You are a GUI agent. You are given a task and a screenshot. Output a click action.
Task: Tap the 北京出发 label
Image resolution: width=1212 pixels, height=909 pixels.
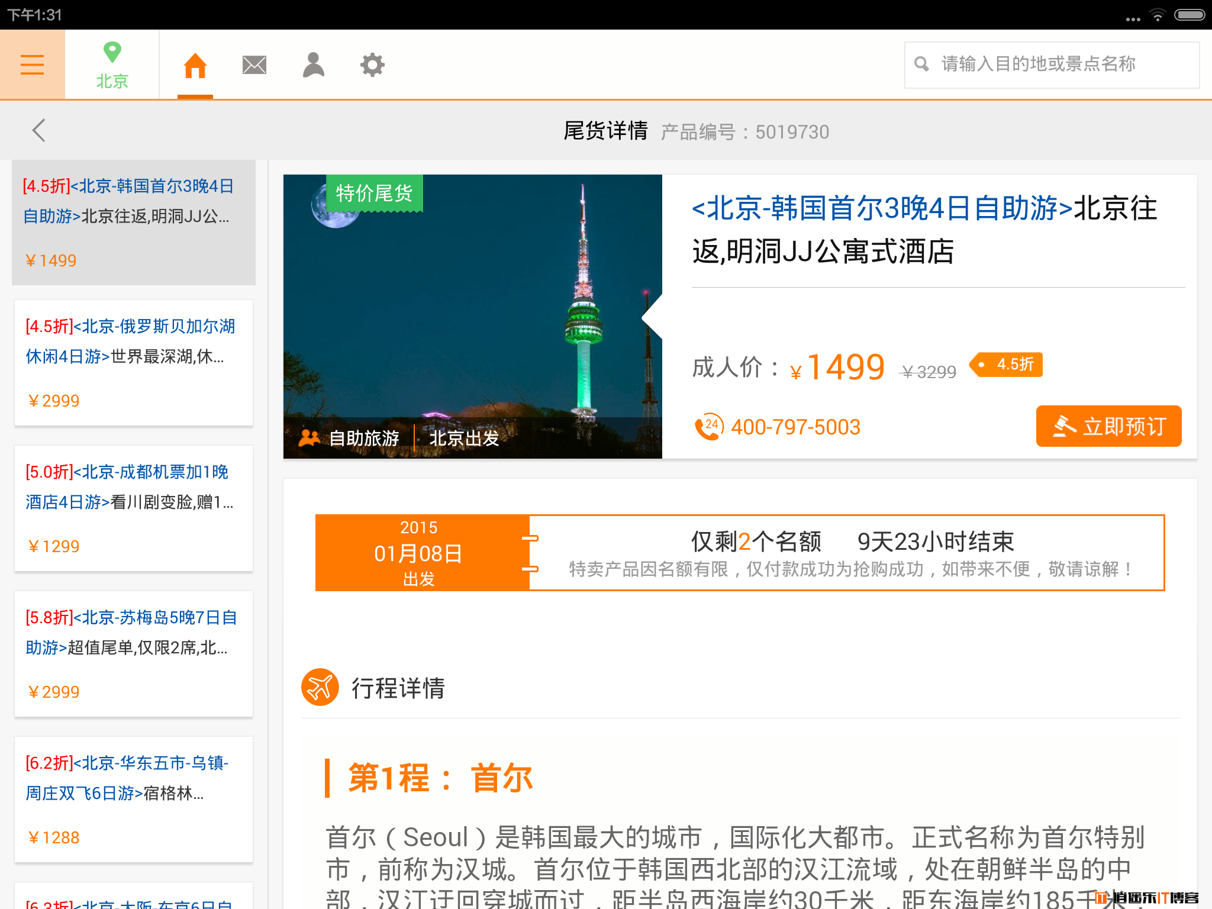[465, 439]
